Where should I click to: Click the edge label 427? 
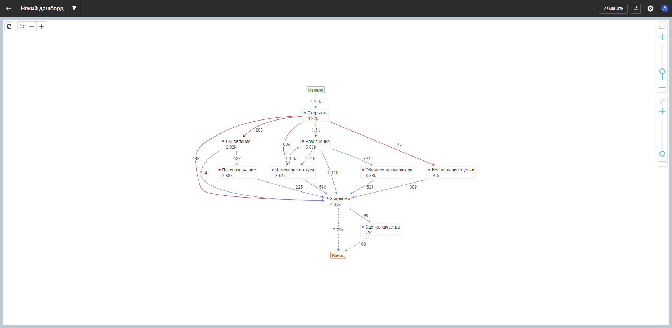[x=237, y=159]
